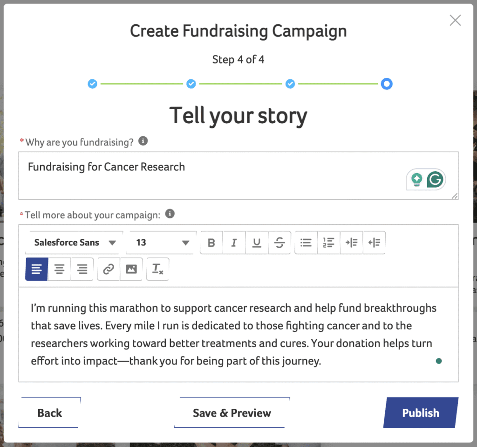477x447 pixels.
Task: Open the font size 13 dropdown
Action: [x=162, y=243]
